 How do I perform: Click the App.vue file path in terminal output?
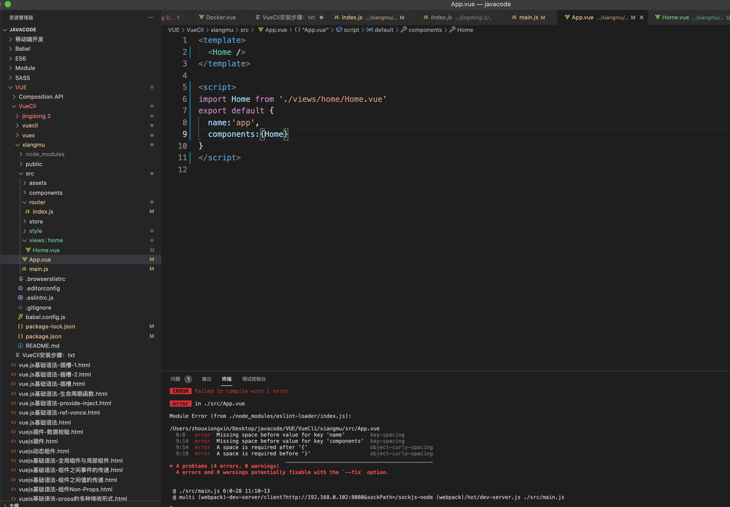tap(274, 428)
